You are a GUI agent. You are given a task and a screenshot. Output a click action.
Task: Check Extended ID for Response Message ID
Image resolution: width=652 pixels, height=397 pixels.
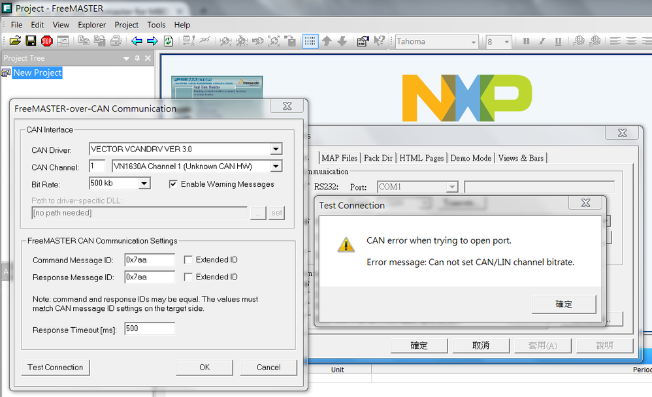[188, 277]
